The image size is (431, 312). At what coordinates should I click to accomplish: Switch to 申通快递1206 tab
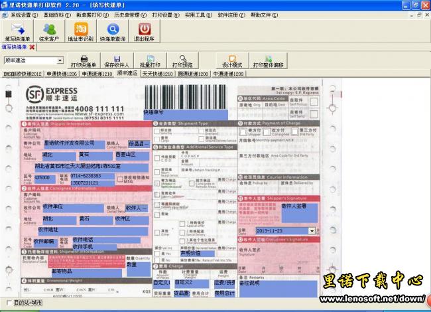click(x=62, y=74)
